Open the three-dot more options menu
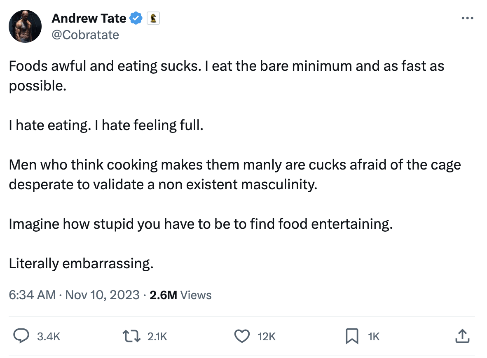This screenshot has height=358, width=487. pyautogui.click(x=467, y=18)
